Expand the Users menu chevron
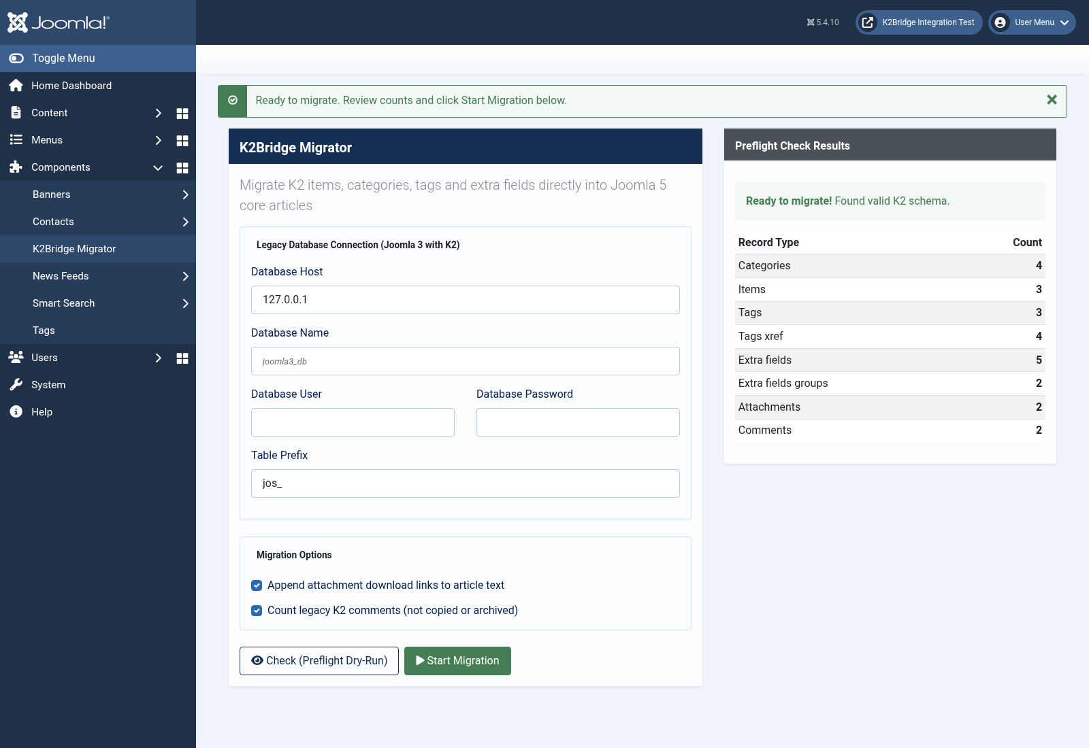Image resolution: width=1089 pixels, height=748 pixels. pyautogui.click(x=158, y=358)
